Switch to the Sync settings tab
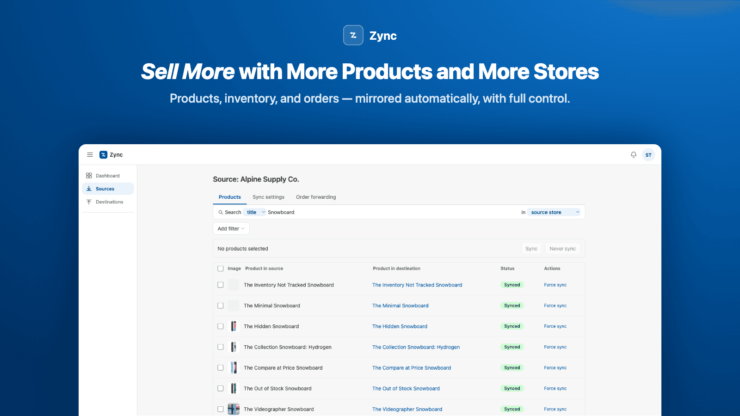This screenshot has height=416, width=740. point(268,197)
